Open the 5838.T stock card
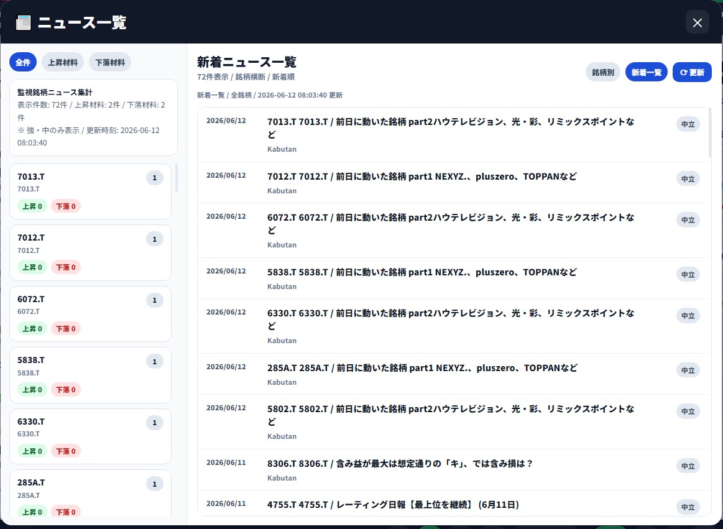The height and width of the screenshot is (529, 723). (x=90, y=375)
